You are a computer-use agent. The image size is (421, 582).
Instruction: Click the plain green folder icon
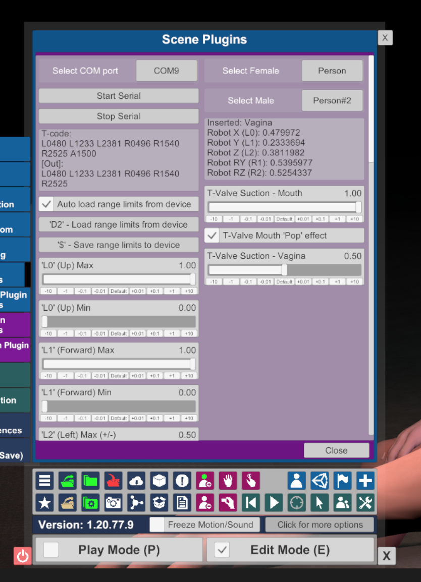click(x=90, y=481)
